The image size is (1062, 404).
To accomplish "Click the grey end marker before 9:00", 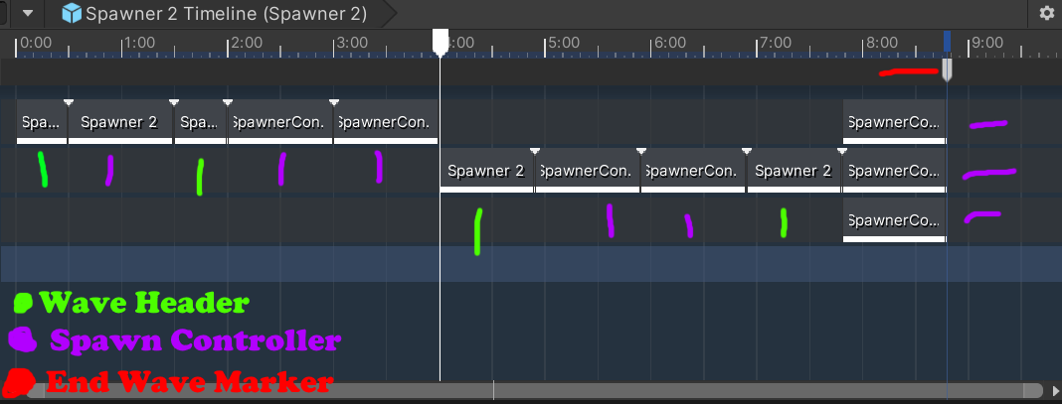I will coord(947,70).
